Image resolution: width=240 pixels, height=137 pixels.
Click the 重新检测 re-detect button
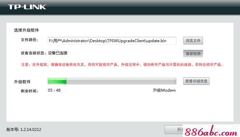193,54
